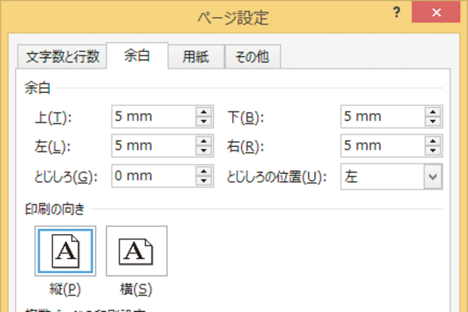
Task: Click the ページ設定 title text
Action: [233, 18]
